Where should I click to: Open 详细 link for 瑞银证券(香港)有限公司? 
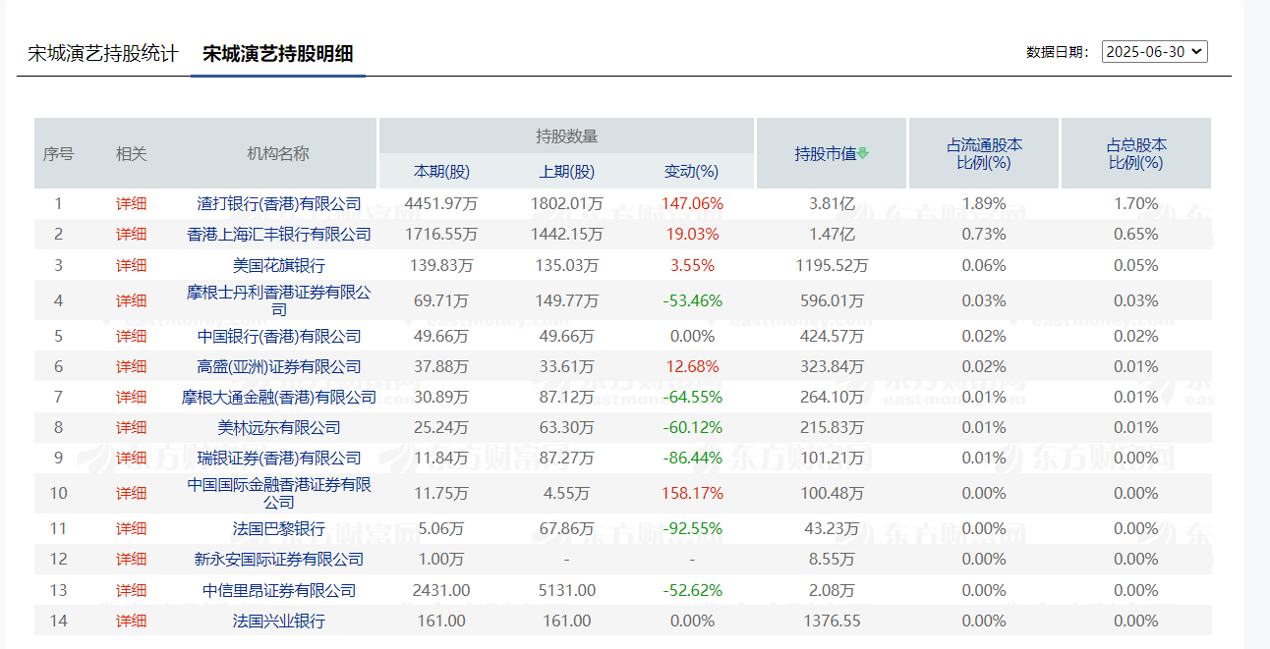pyautogui.click(x=131, y=458)
